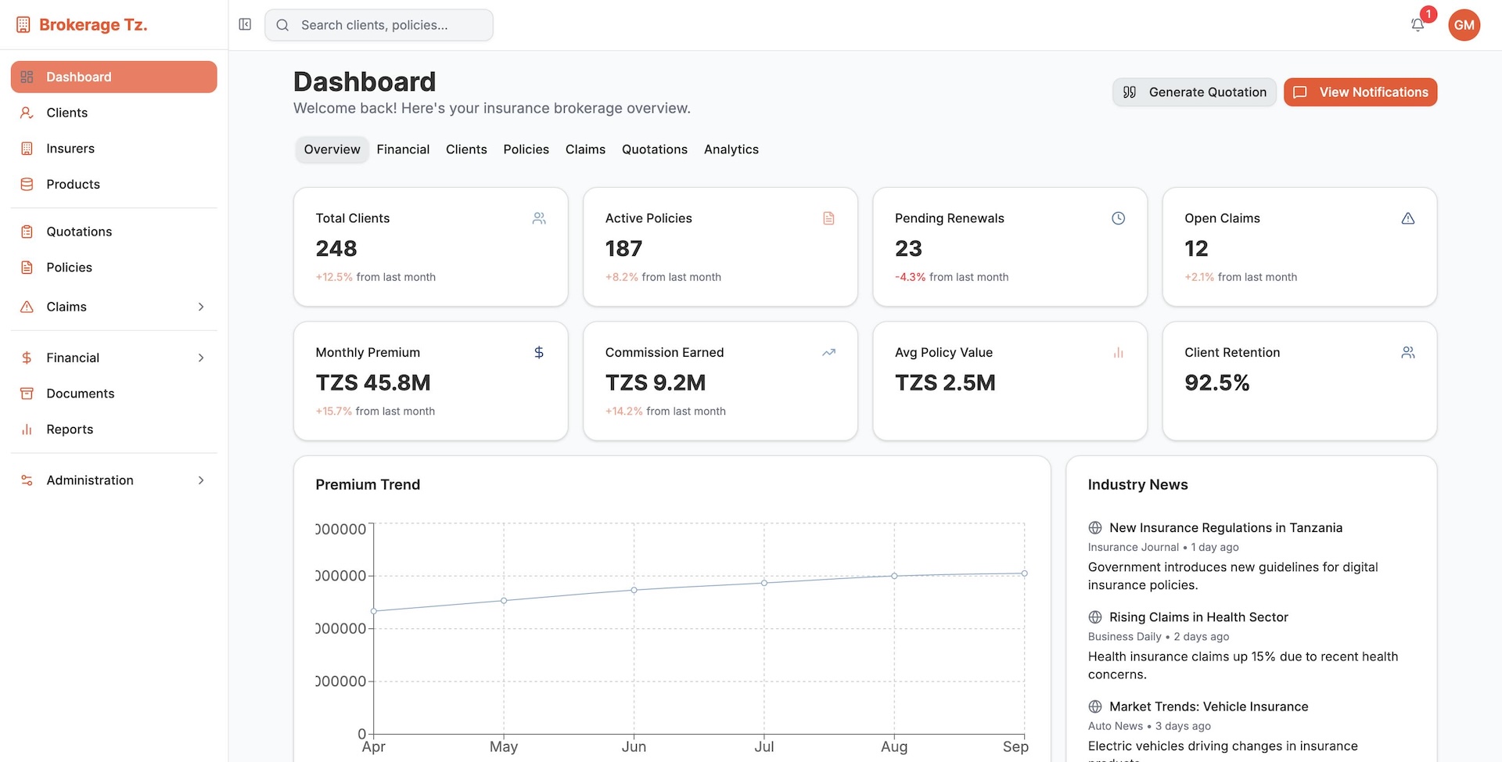The width and height of the screenshot is (1502, 762).
Task: Open New Insurance Regulations in Tanzania article
Action: (1225, 528)
